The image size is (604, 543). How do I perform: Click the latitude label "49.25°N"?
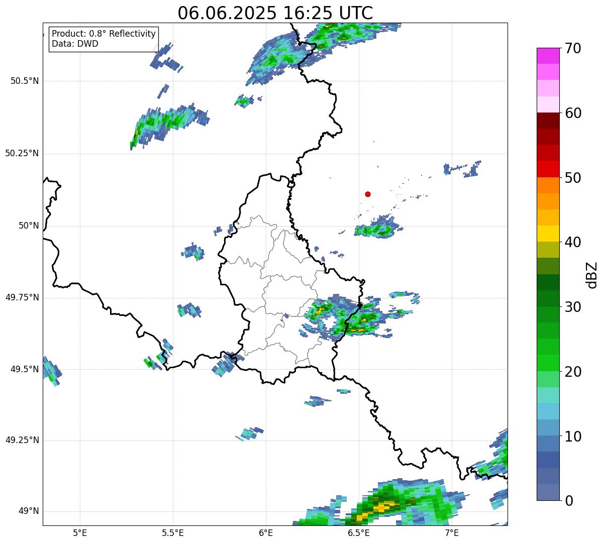[22, 440]
